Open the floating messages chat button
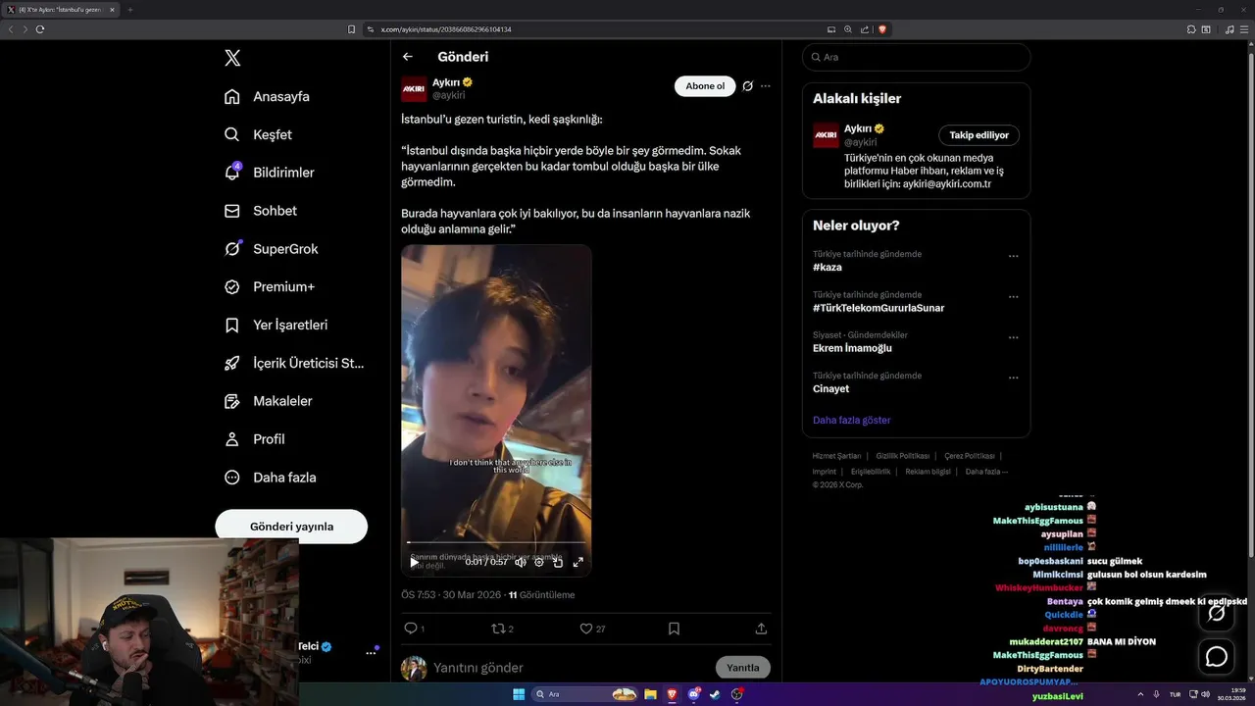Viewport: 1255px width, 706px height. [x=1217, y=656]
